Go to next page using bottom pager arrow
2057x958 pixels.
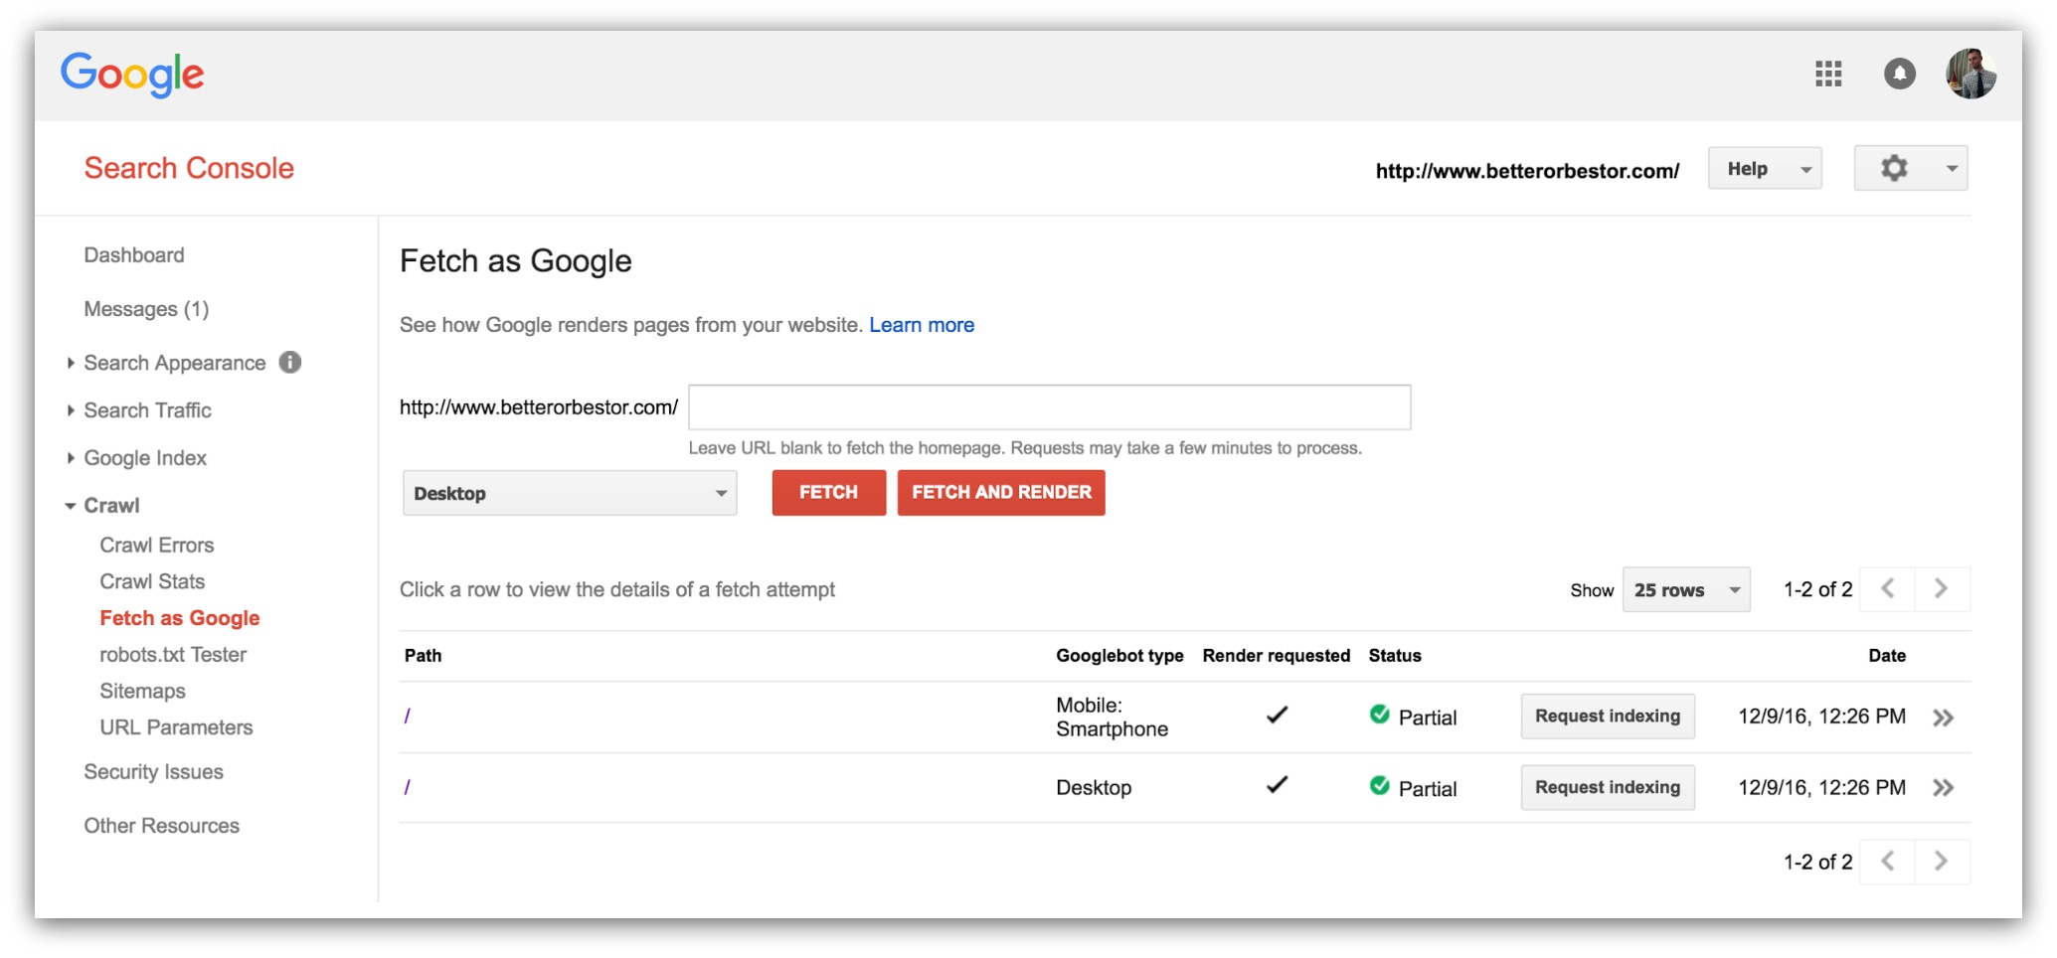click(x=1942, y=861)
